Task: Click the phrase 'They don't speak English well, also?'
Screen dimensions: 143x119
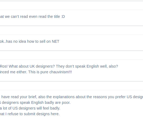Action: [x=87, y=66]
